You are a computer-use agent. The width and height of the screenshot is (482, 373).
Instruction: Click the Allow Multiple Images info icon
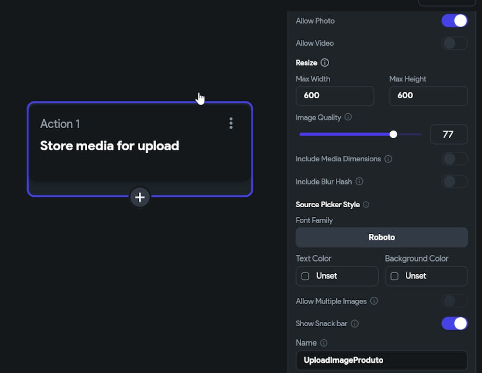click(374, 301)
